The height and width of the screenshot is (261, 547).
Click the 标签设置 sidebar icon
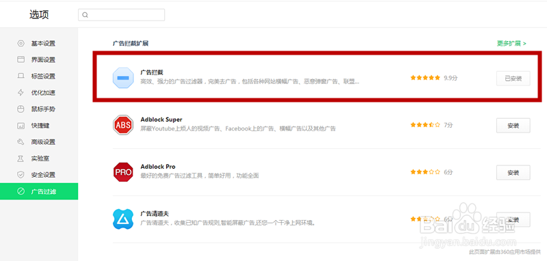(x=21, y=76)
